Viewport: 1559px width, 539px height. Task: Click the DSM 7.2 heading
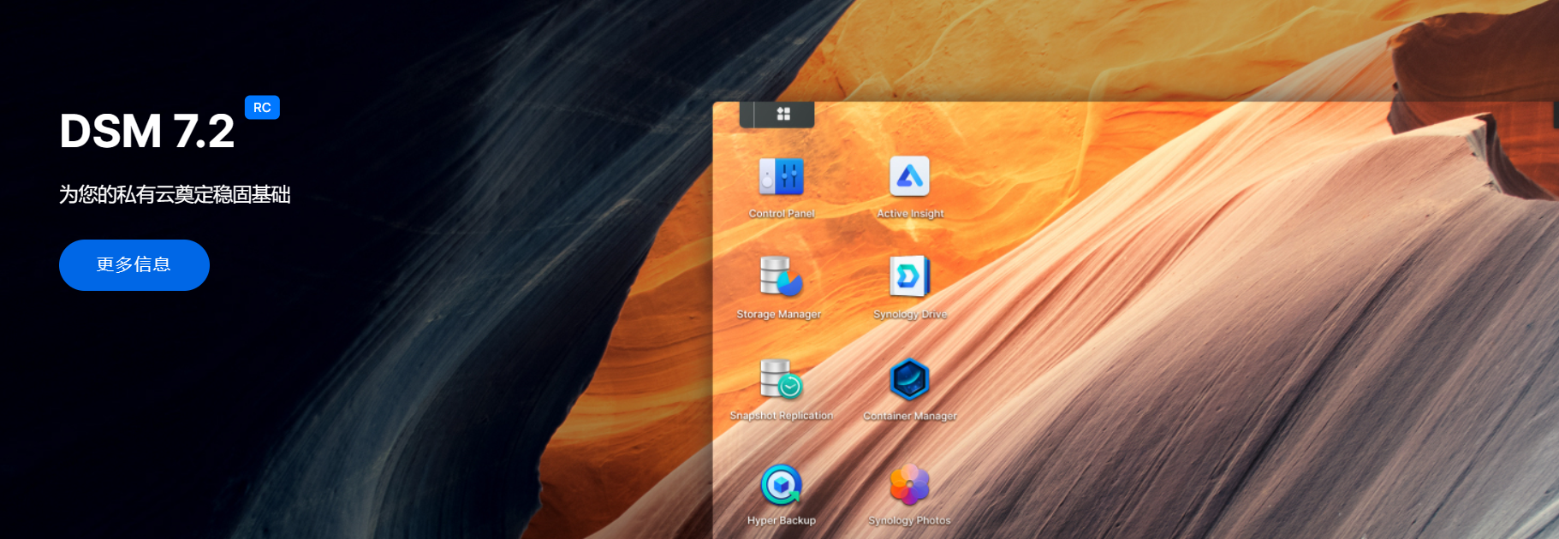(146, 132)
